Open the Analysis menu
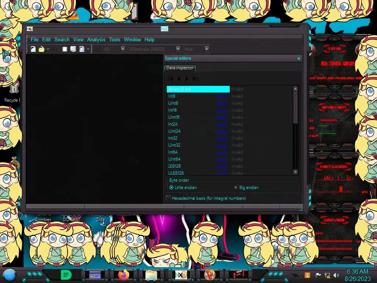The width and height of the screenshot is (377, 283). pyautogui.click(x=96, y=39)
